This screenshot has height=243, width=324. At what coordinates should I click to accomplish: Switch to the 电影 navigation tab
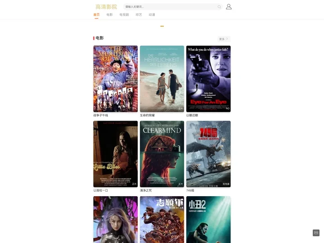(x=109, y=15)
